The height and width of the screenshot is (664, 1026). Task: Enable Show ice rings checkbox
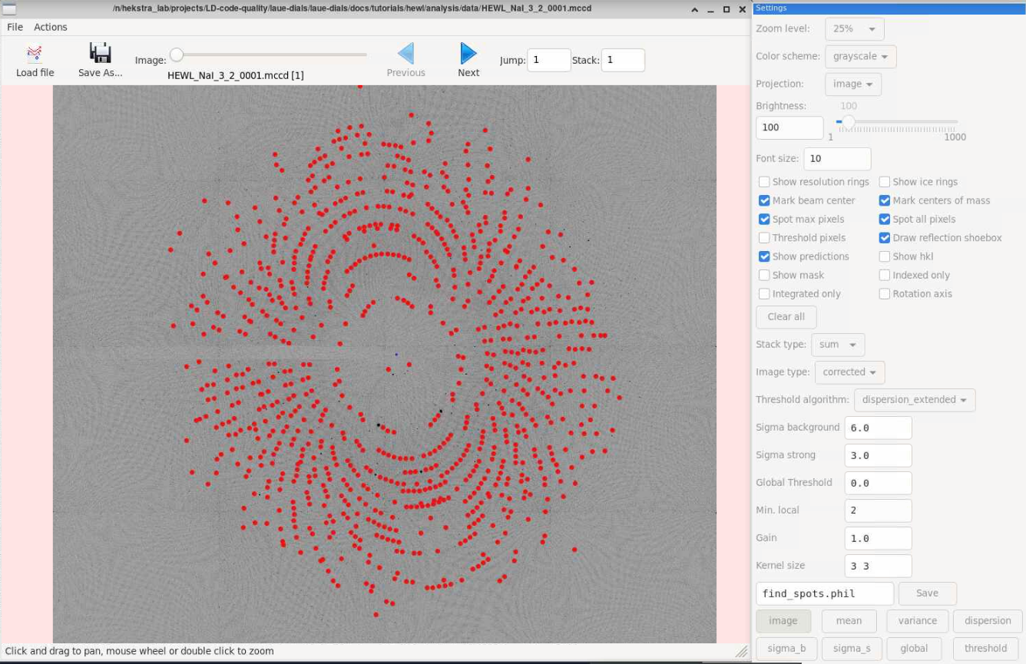(885, 182)
